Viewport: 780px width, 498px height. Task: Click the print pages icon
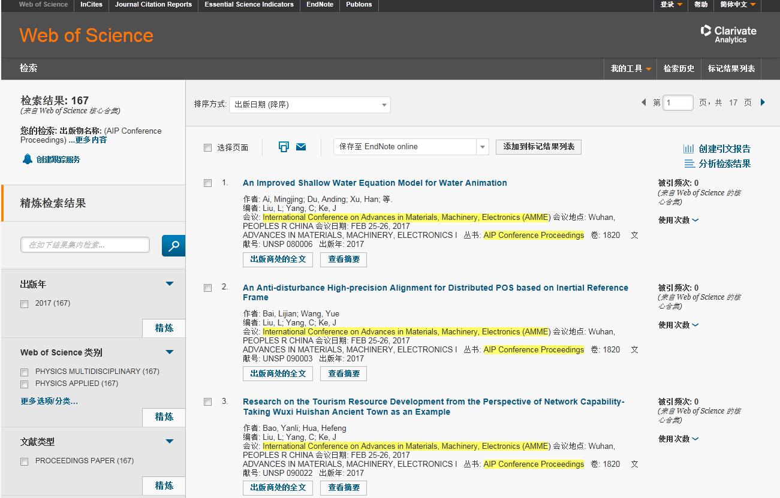click(x=284, y=147)
